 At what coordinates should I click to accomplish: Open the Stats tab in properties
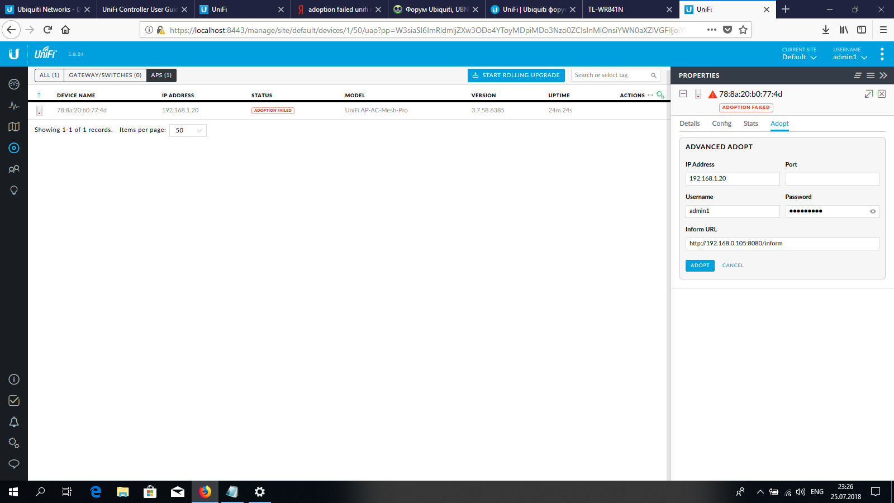[750, 124]
